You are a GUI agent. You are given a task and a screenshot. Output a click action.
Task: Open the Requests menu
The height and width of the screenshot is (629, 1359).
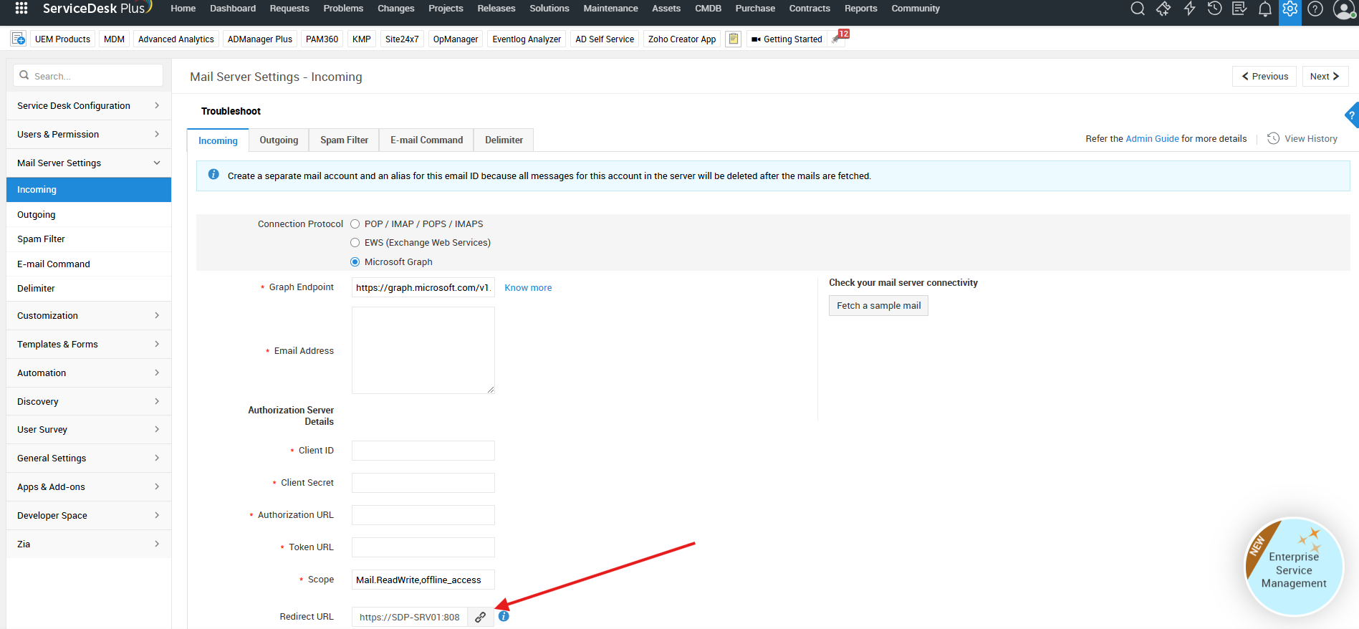pos(289,9)
